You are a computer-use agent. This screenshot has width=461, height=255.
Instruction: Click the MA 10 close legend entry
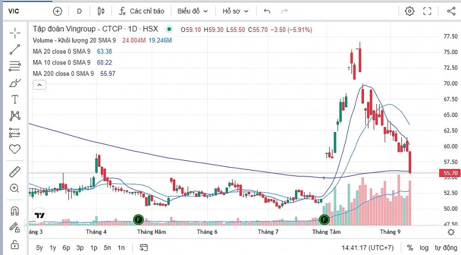click(x=61, y=63)
